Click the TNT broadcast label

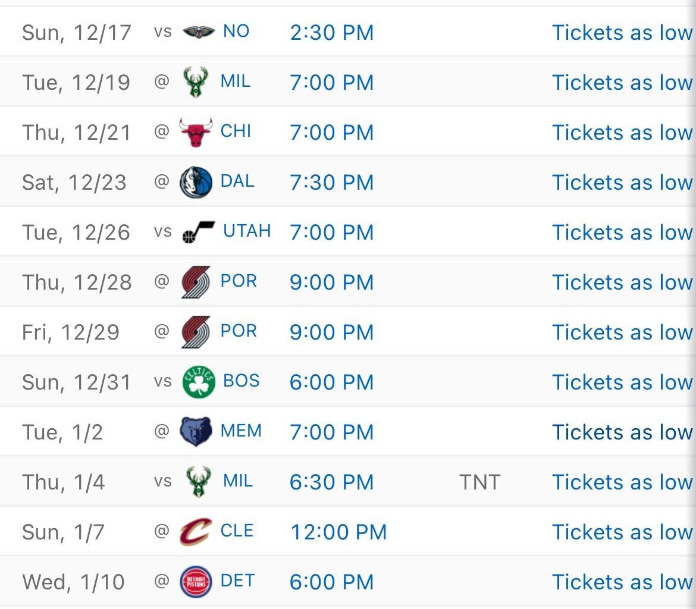point(479,482)
